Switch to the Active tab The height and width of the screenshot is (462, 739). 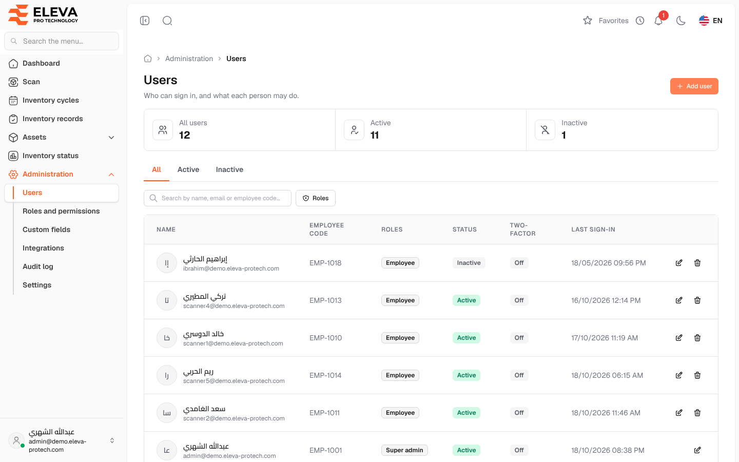(x=188, y=169)
